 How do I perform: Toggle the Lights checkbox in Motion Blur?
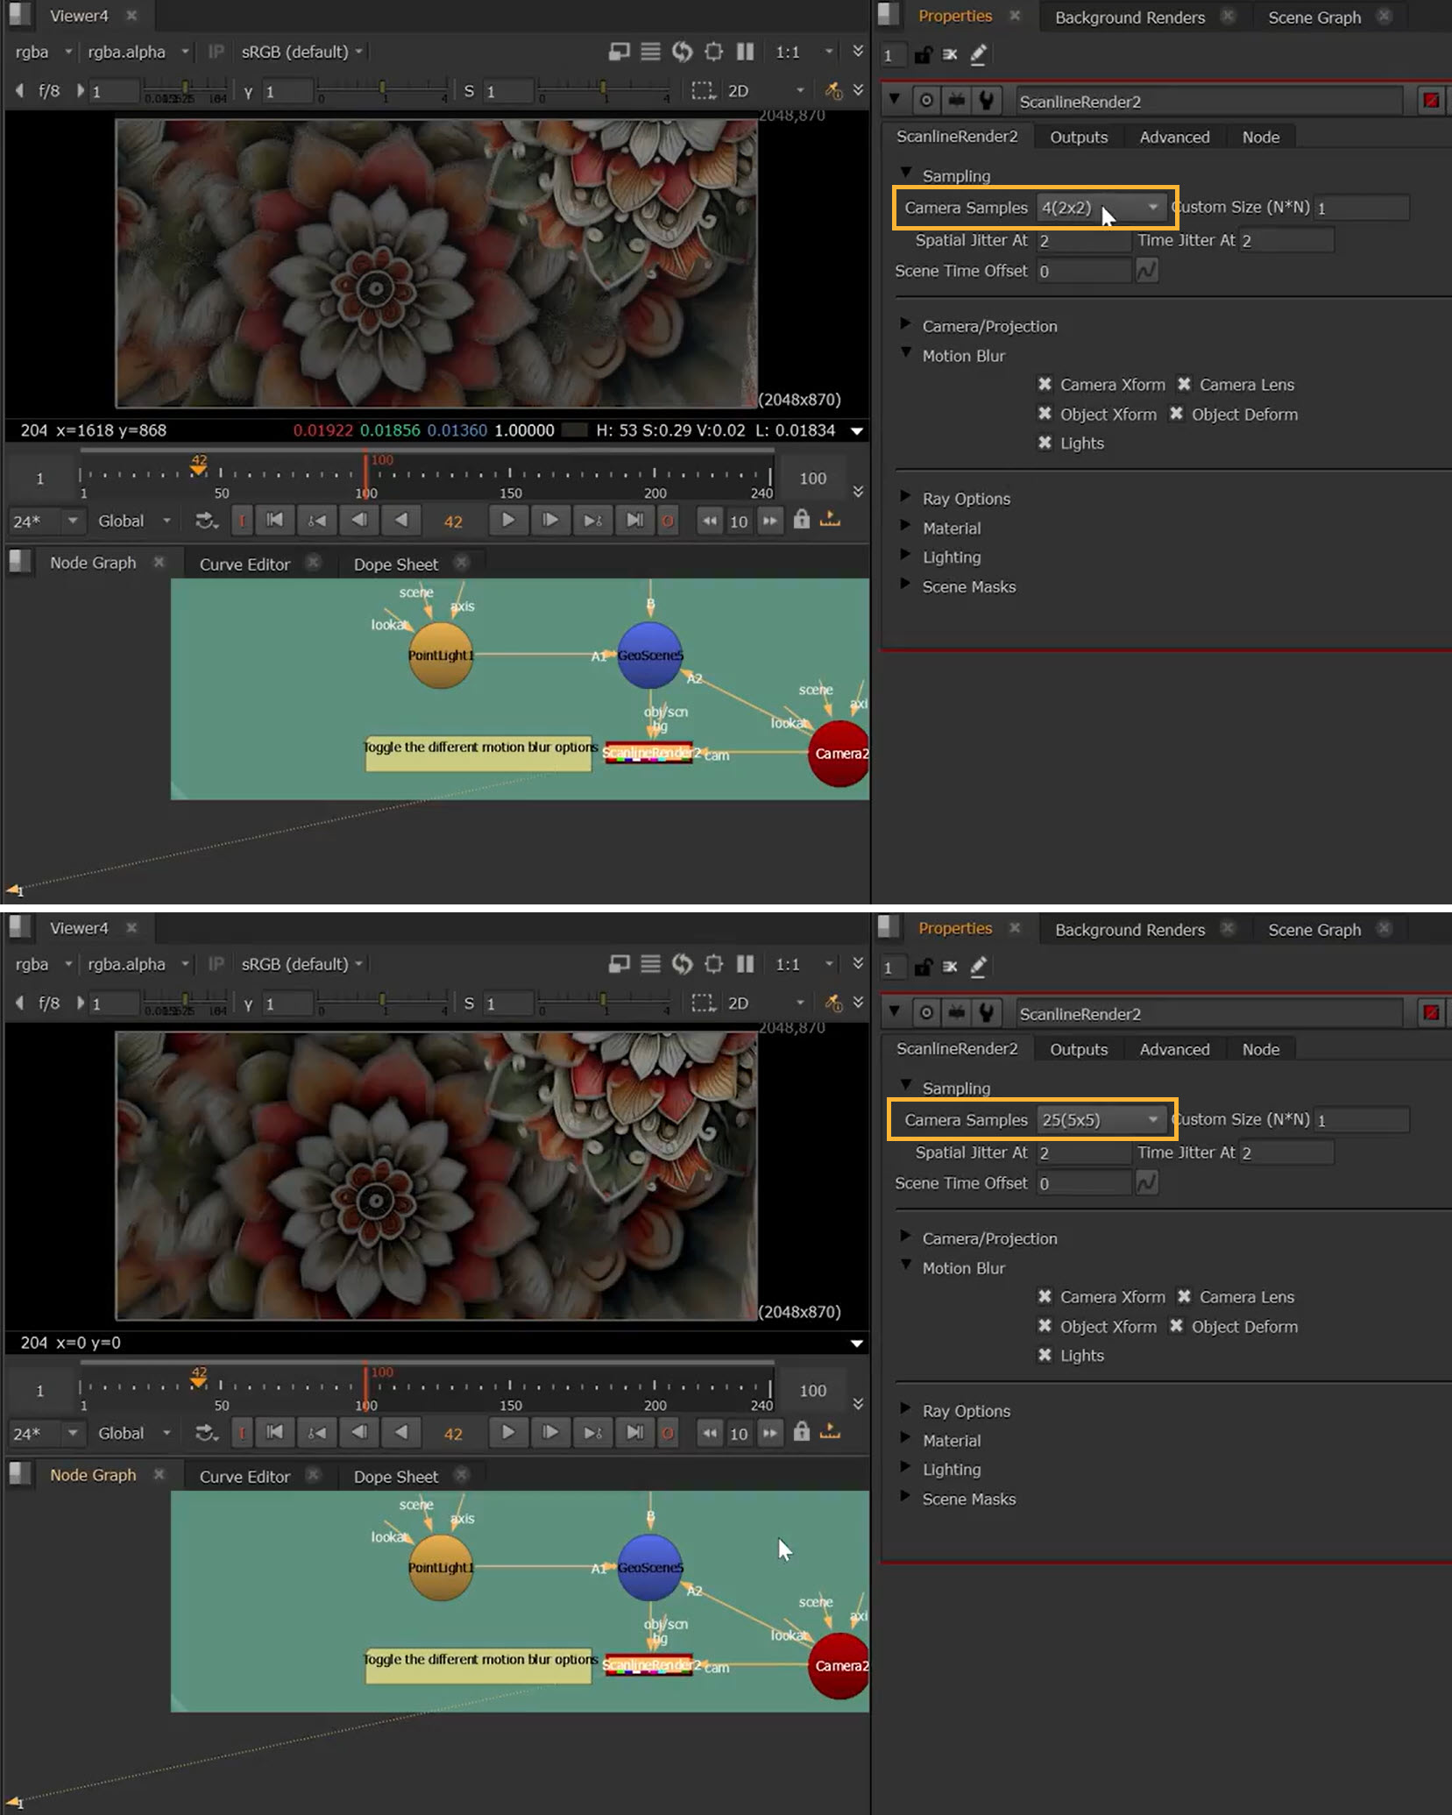click(x=1045, y=443)
